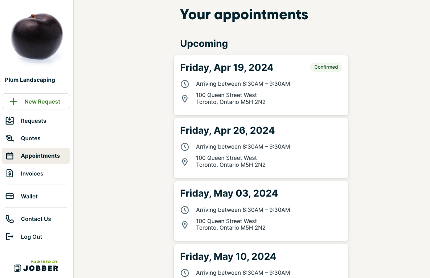
Task: Click the Wallet card icon
Action: point(10,196)
